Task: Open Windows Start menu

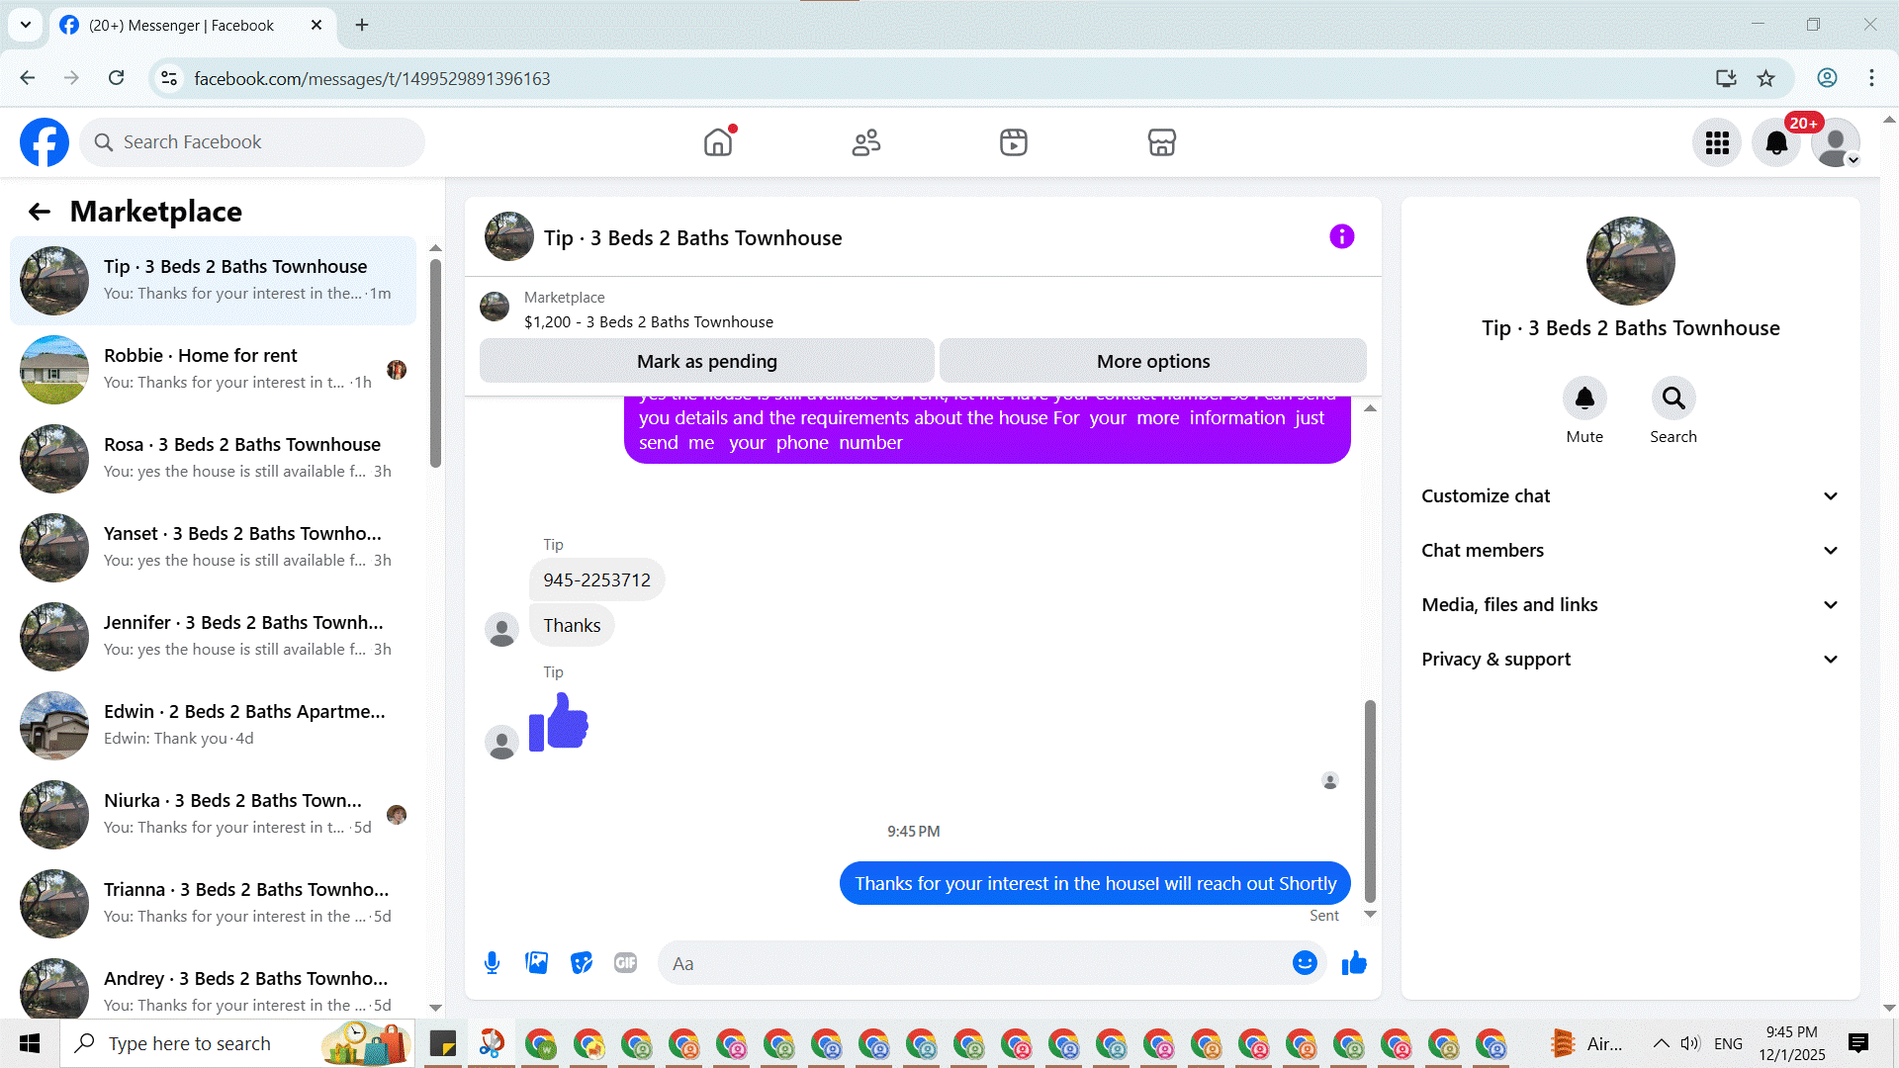Action: tap(30, 1043)
